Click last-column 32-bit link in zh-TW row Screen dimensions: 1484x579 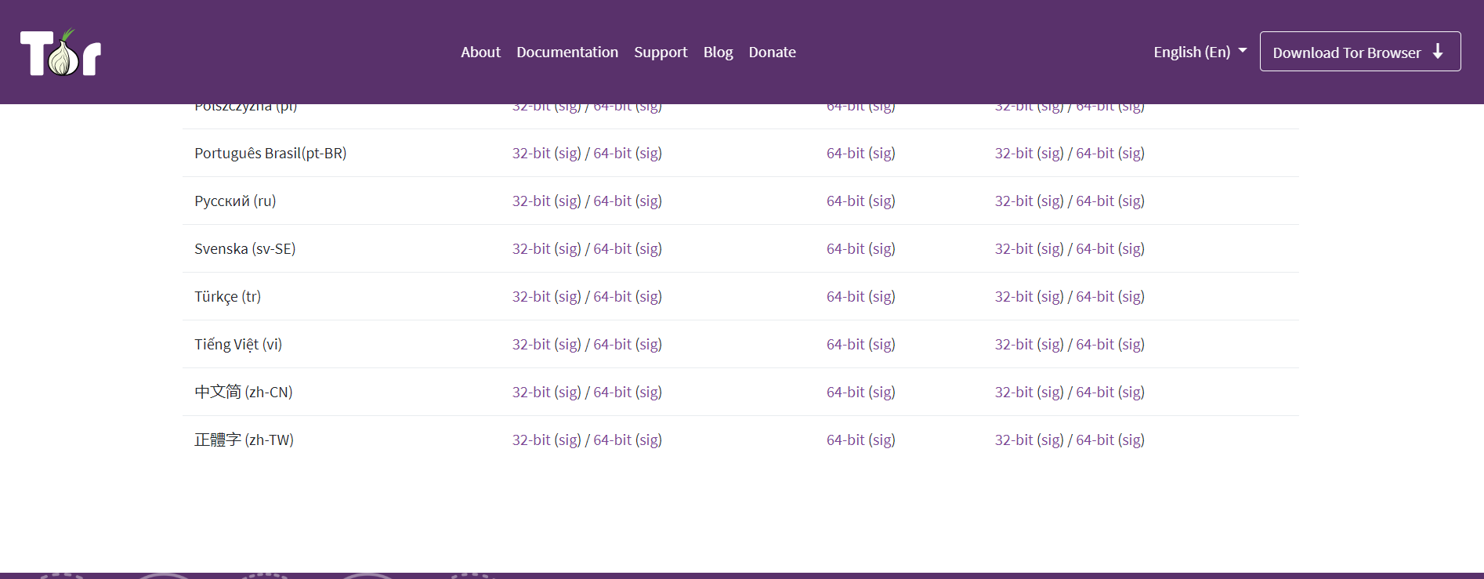pyautogui.click(x=1014, y=440)
